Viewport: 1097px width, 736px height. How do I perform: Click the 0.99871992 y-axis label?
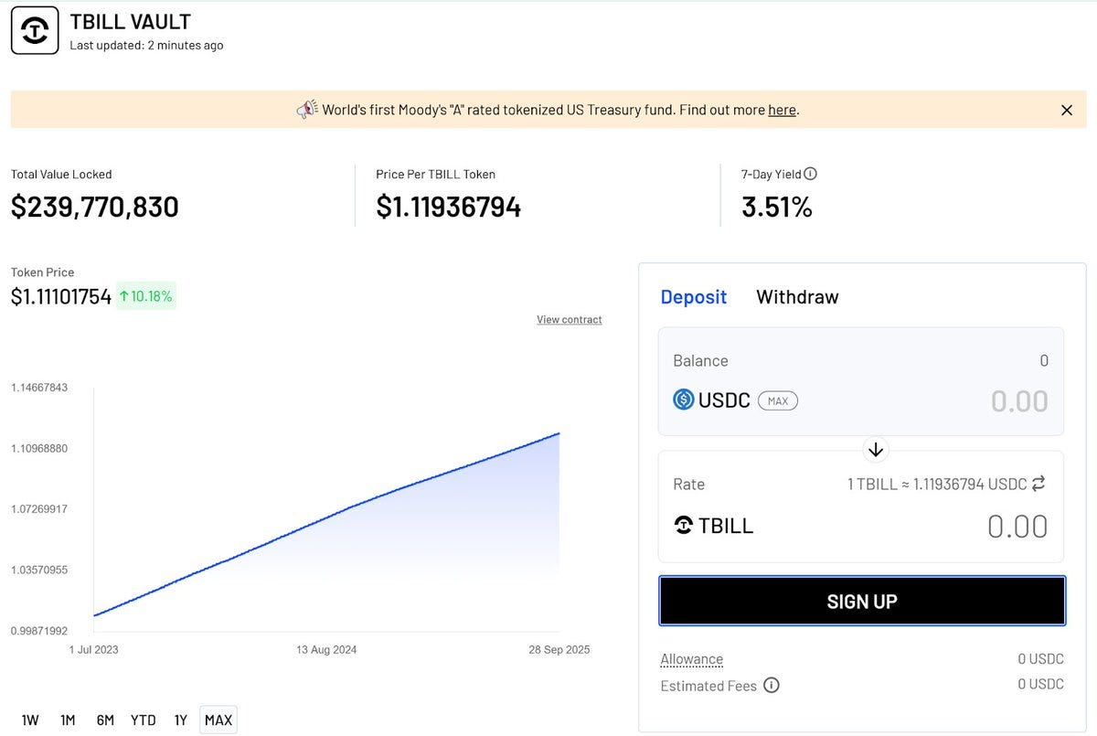point(39,631)
